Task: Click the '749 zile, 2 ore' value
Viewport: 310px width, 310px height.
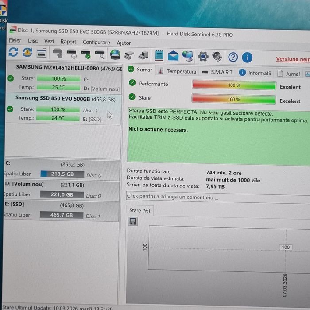Action: click(x=224, y=173)
